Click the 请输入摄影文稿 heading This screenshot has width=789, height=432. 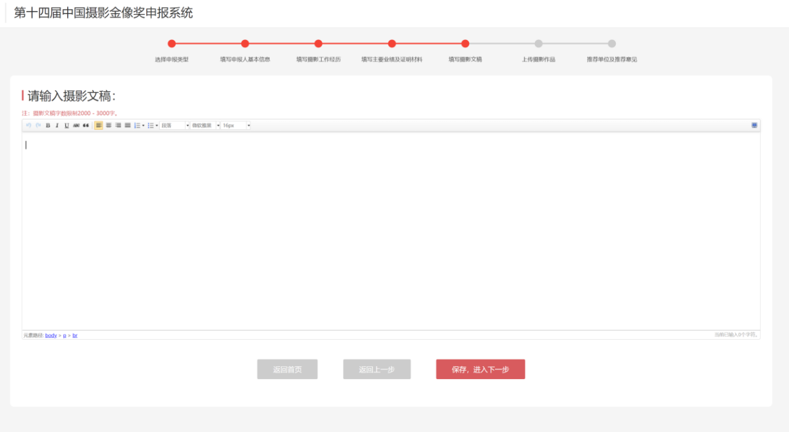71,96
